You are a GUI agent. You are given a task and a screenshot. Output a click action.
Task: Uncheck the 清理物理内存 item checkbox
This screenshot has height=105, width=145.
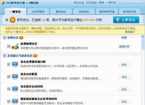coord(9,46)
